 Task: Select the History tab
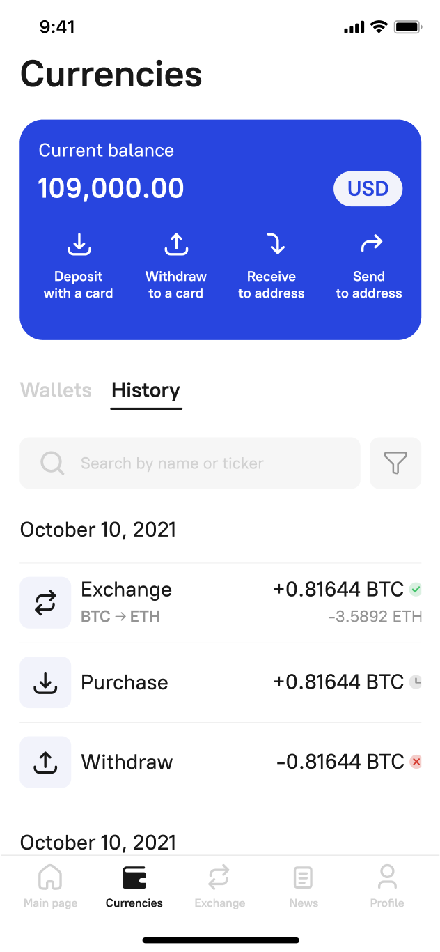(146, 390)
